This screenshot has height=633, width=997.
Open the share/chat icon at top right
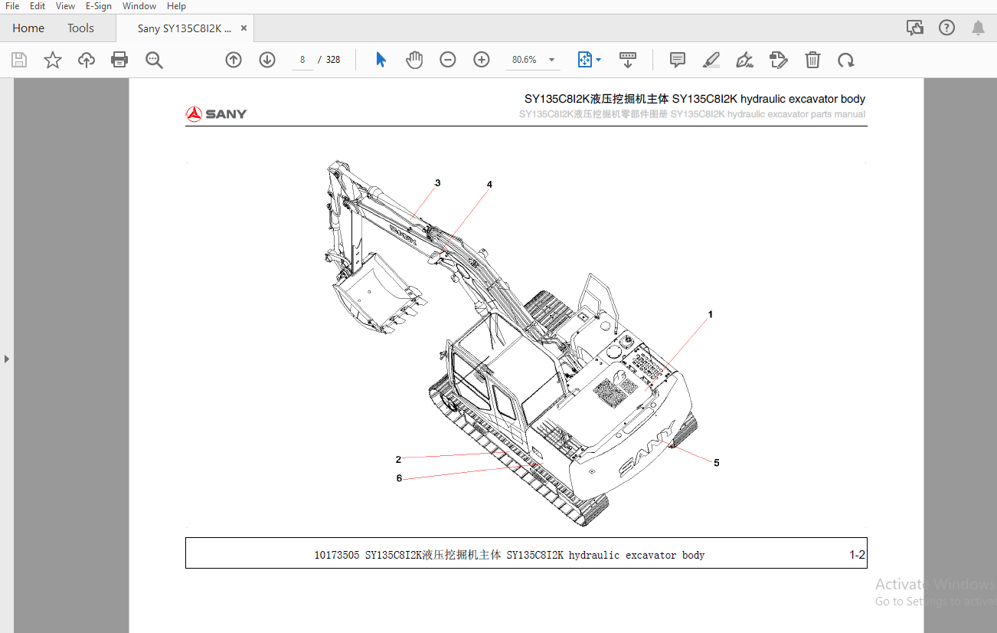click(x=915, y=28)
